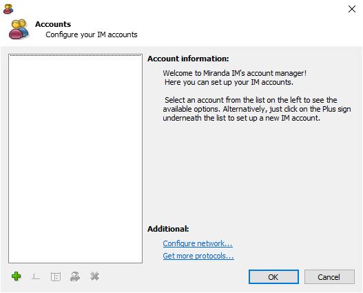Click the Welcome to Miranda IM text
The width and height of the screenshot is (363, 293).
(234, 73)
